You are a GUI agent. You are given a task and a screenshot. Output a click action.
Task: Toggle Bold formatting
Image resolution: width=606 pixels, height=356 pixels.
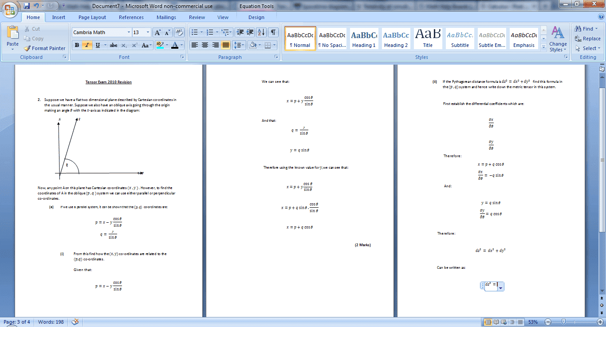coord(77,45)
